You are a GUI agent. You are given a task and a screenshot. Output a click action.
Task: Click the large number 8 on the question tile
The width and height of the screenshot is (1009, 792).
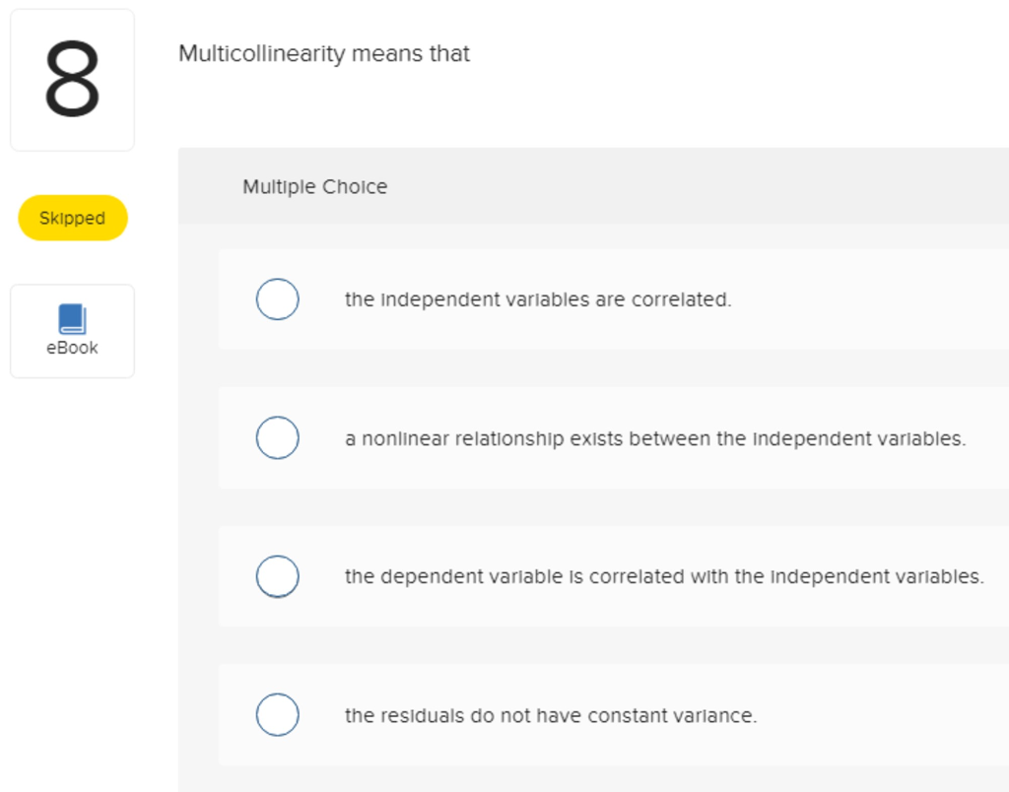tap(72, 79)
